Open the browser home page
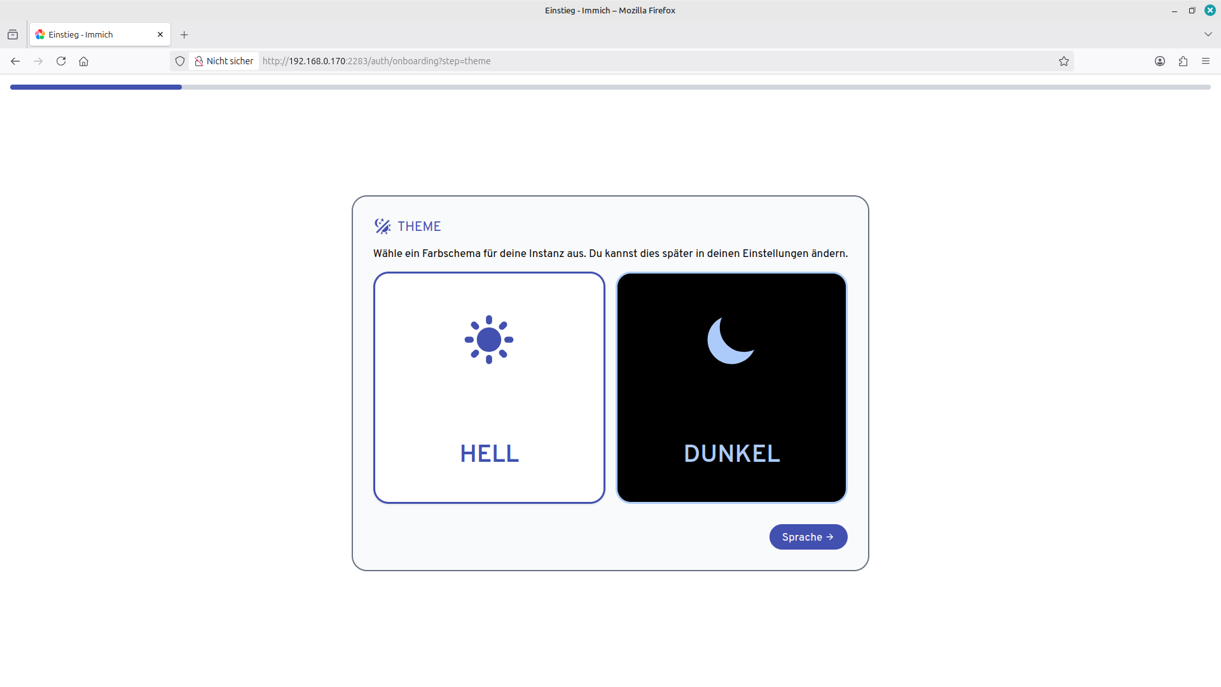Image resolution: width=1221 pixels, height=687 pixels. click(83, 61)
